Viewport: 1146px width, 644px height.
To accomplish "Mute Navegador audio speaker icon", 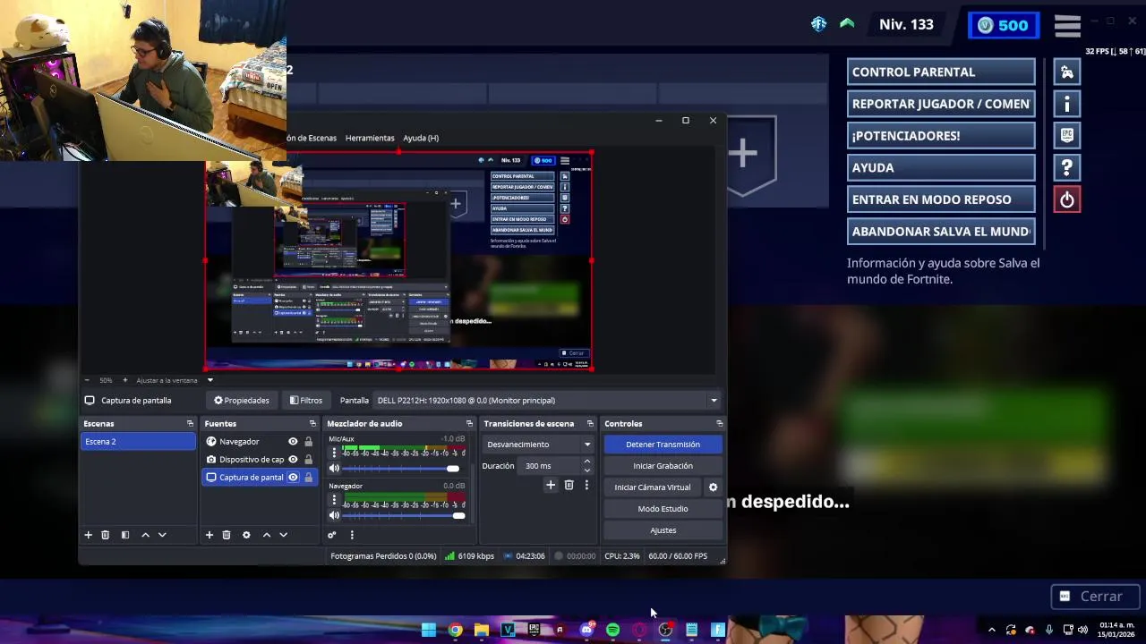I will pos(334,515).
